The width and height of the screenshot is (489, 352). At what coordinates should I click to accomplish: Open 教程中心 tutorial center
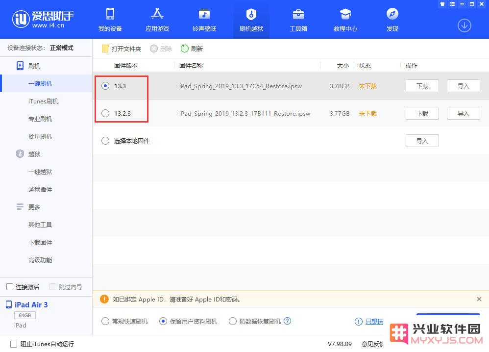pos(345,20)
